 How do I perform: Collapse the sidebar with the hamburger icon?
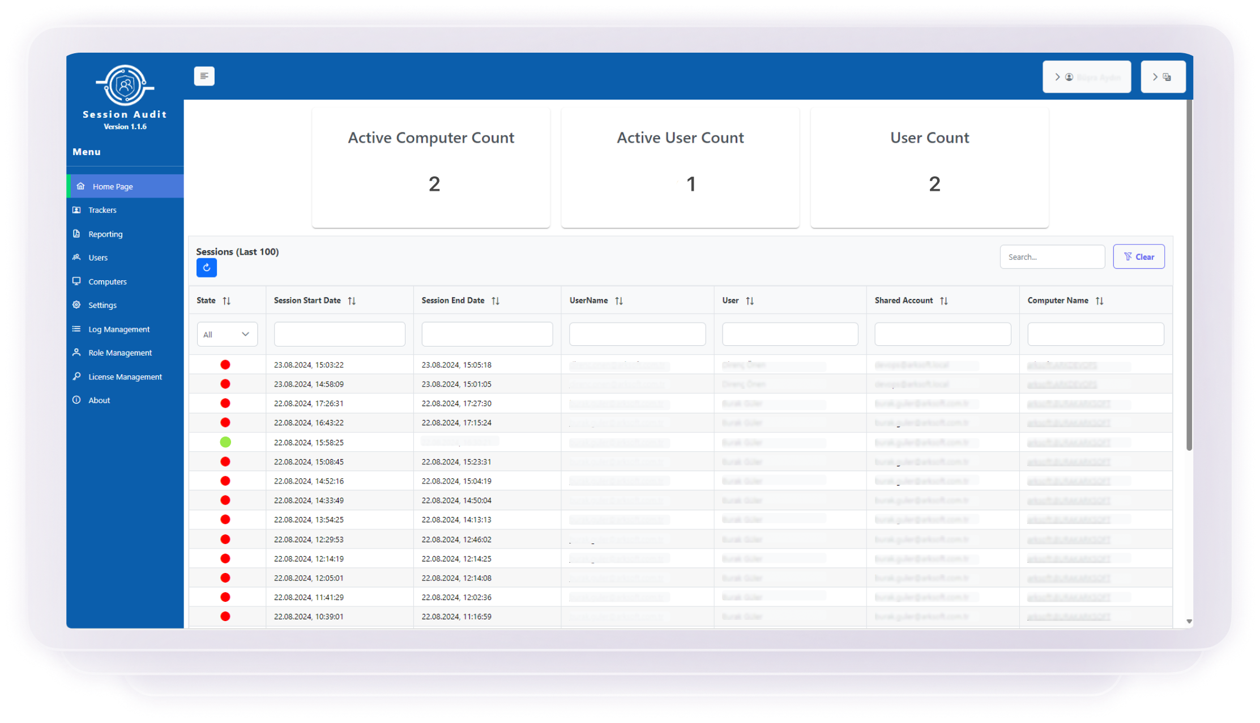[x=204, y=75]
